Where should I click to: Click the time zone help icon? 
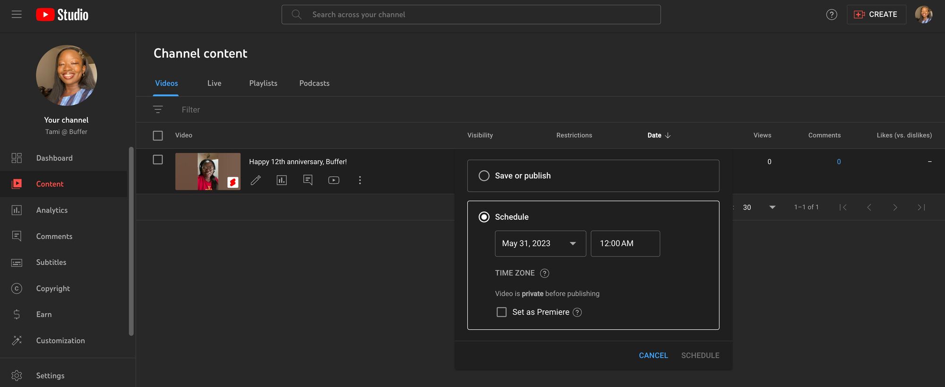point(544,273)
